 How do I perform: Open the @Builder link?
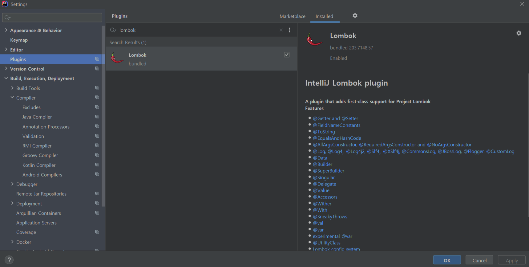(322, 164)
